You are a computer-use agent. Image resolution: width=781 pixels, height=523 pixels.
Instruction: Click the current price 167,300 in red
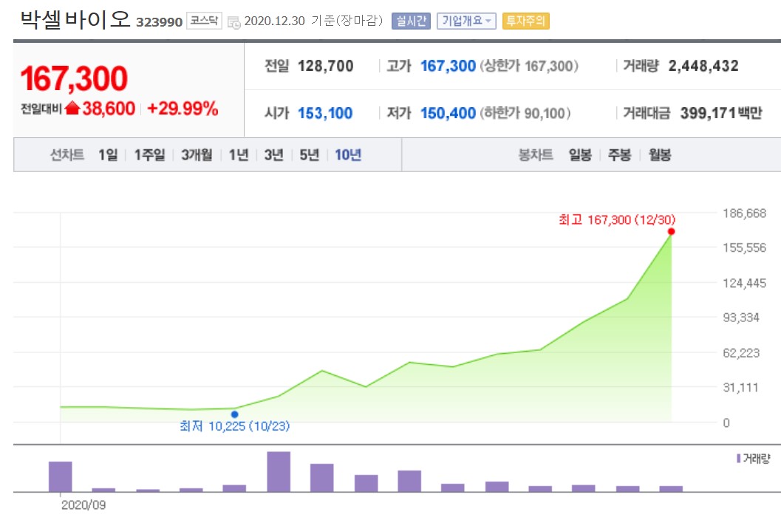[74, 79]
